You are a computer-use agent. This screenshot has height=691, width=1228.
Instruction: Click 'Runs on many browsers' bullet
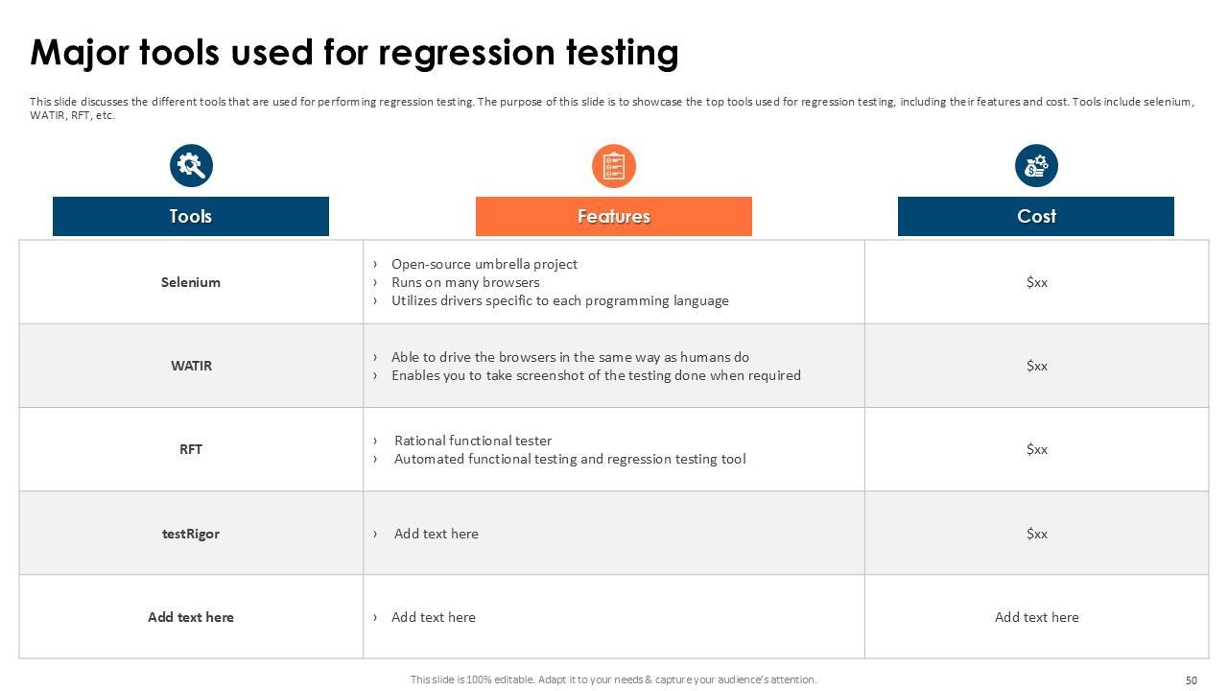point(465,282)
